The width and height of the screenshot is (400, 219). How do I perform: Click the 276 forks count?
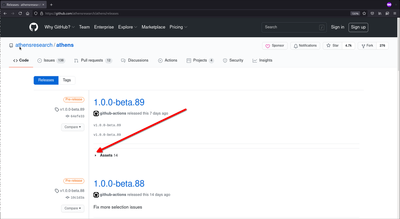[x=382, y=46]
